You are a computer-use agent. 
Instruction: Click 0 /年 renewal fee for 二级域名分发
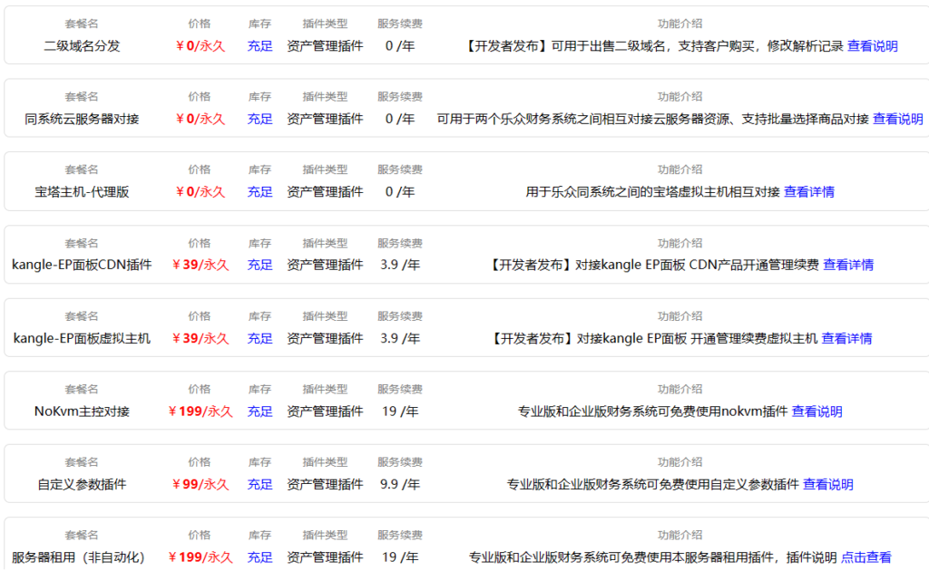pos(400,46)
